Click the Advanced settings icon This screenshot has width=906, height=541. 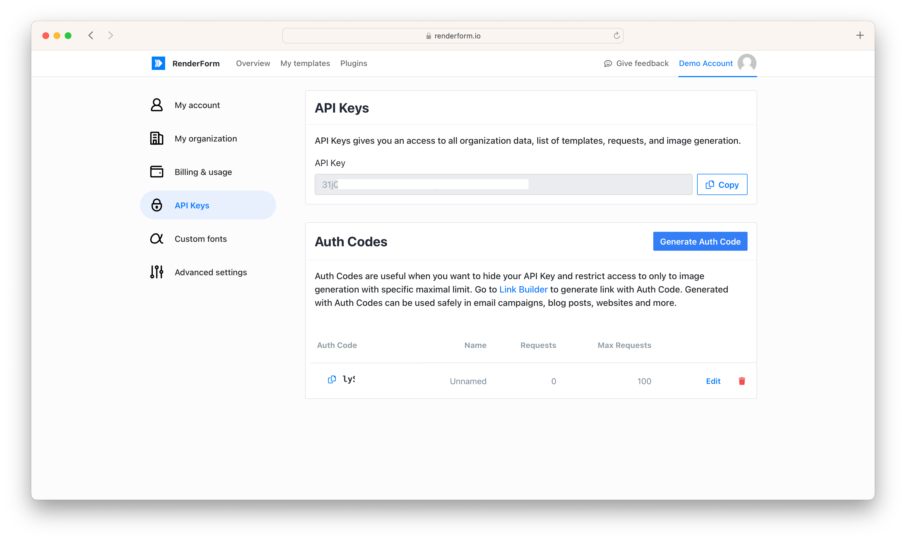[157, 272]
